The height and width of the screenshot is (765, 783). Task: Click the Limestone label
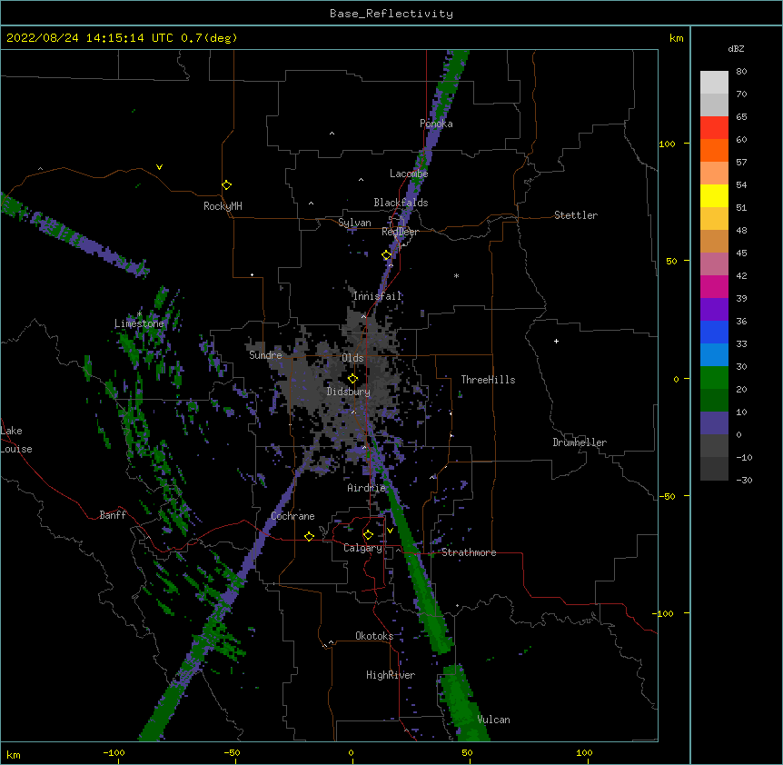[x=139, y=323]
